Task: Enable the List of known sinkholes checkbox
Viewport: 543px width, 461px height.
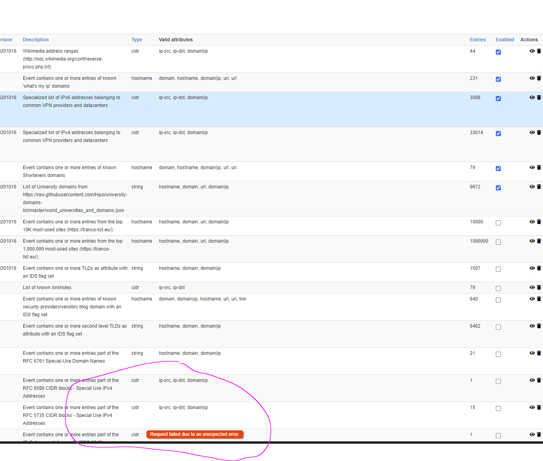Action: click(x=499, y=288)
